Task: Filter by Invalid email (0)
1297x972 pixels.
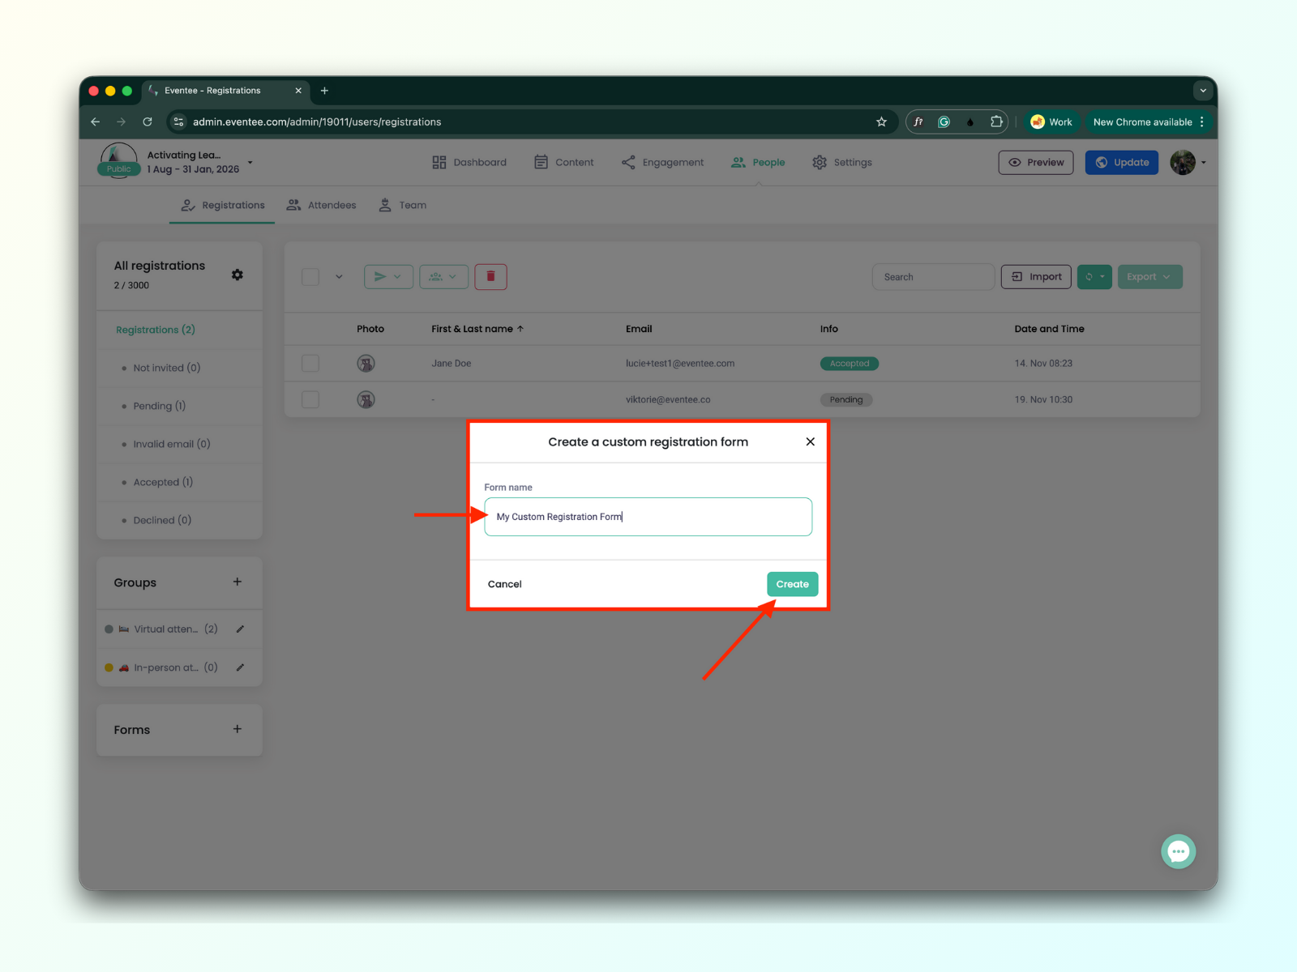Action: point(172,444)
